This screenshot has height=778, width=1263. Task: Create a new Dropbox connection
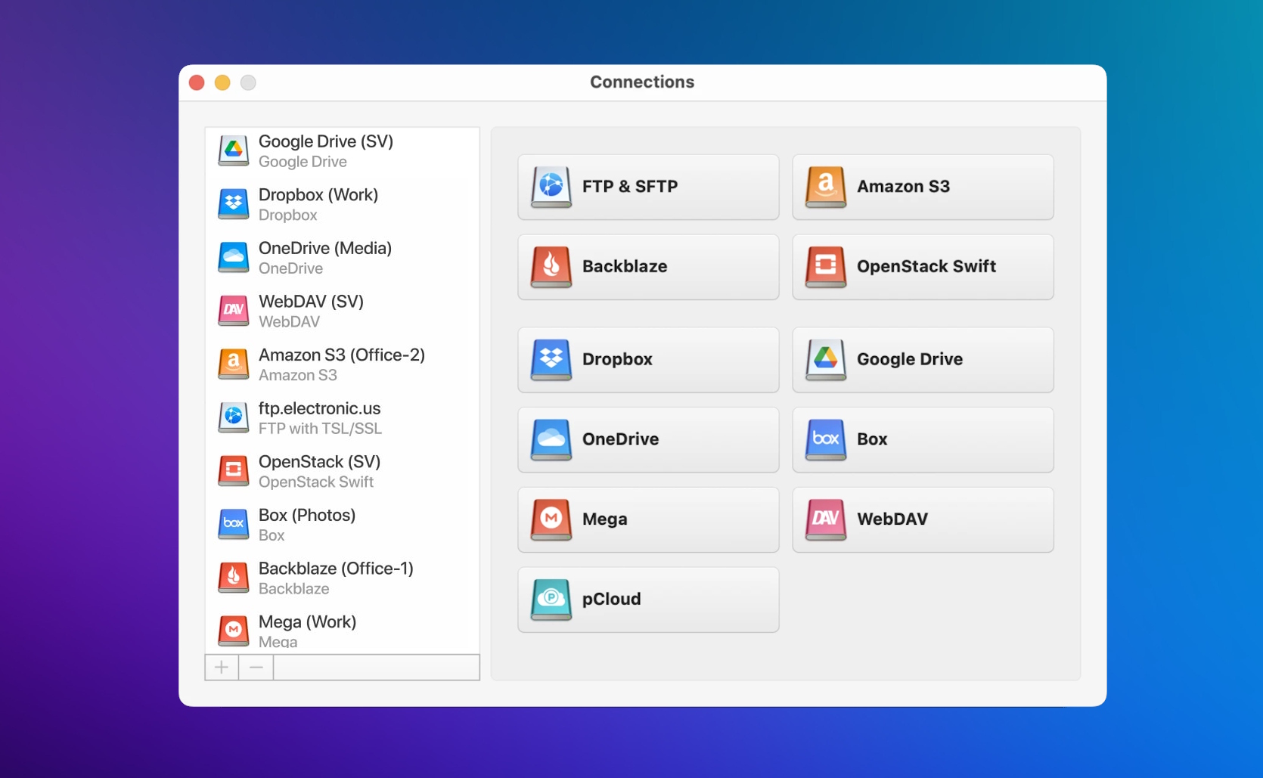647,360
